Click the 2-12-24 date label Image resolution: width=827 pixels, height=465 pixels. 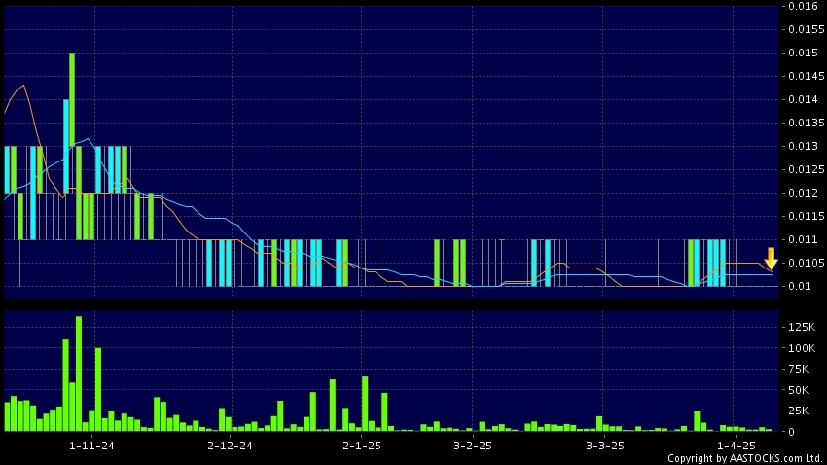pyautogui.click(x=230, y=446)
